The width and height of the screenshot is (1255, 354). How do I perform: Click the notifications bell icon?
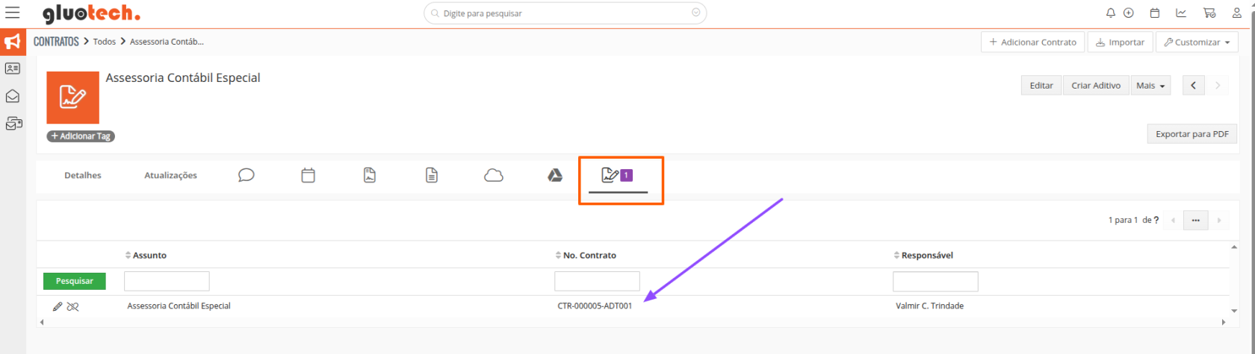(x=1111, y=13)
